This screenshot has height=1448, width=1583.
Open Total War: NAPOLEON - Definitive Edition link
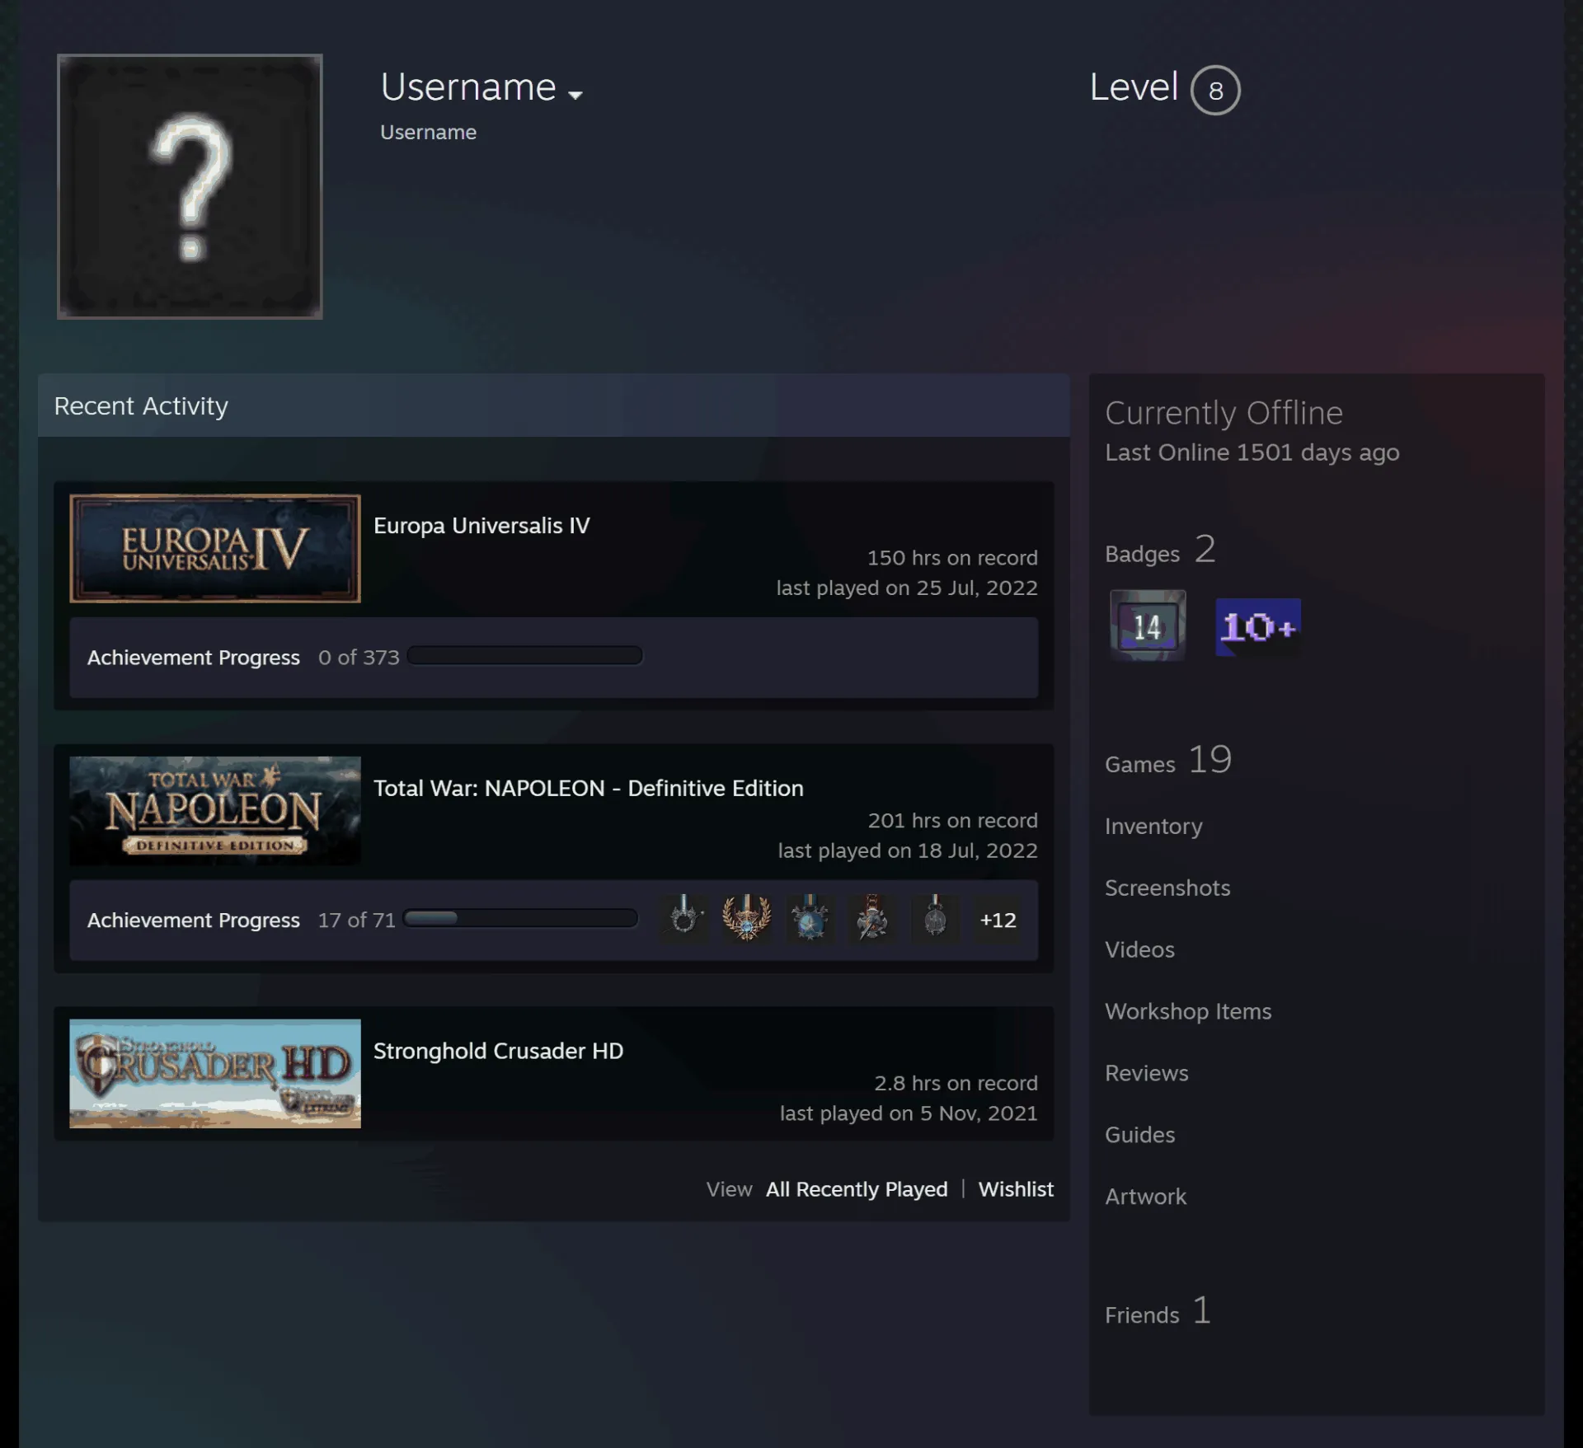pos(589,789)
